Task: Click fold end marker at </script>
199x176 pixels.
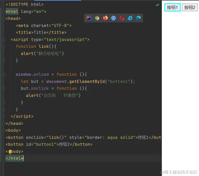Action: (4, 116)
